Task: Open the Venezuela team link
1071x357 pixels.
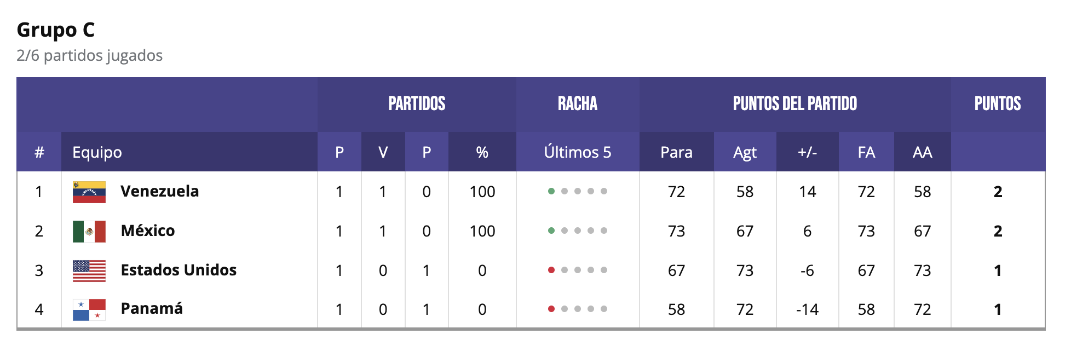Action: 159,192
